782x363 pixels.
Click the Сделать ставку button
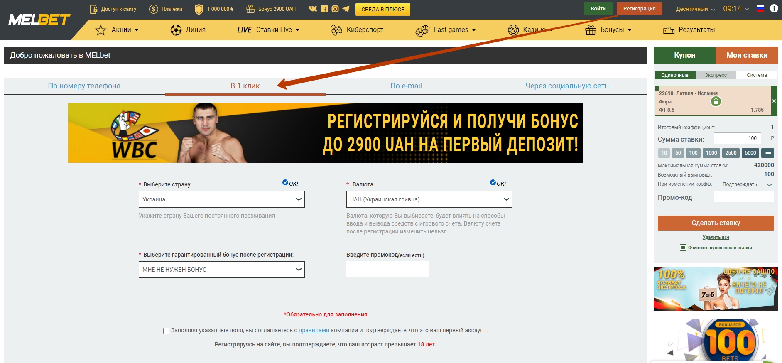716,223
